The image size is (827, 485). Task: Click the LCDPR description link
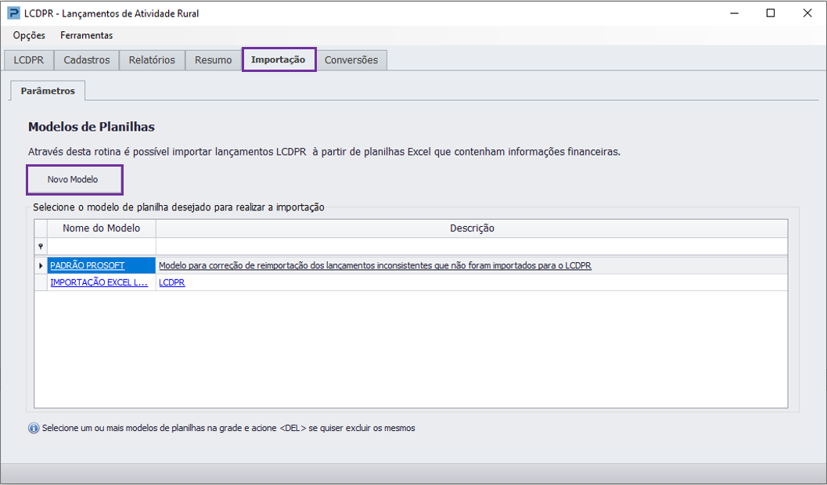[x=172, y=282]
